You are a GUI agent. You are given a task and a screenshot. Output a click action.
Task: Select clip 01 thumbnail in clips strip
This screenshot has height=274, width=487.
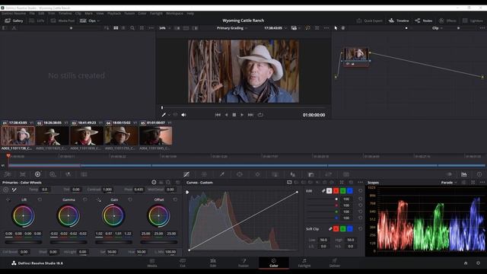(18, 135)
